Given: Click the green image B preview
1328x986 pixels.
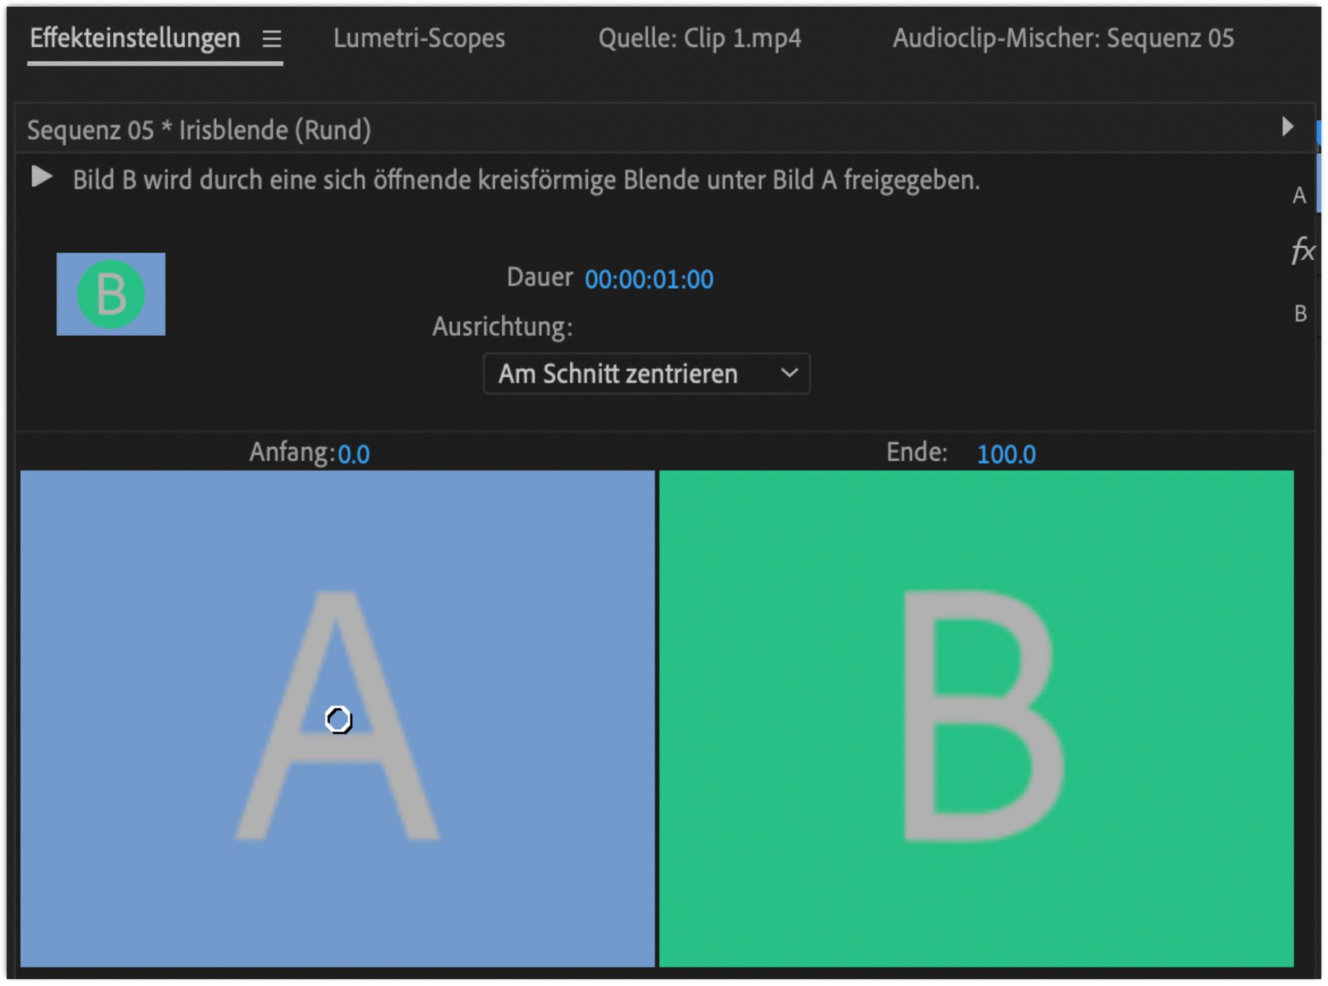Looking at the screenshot, I should [x=975, y=726].
